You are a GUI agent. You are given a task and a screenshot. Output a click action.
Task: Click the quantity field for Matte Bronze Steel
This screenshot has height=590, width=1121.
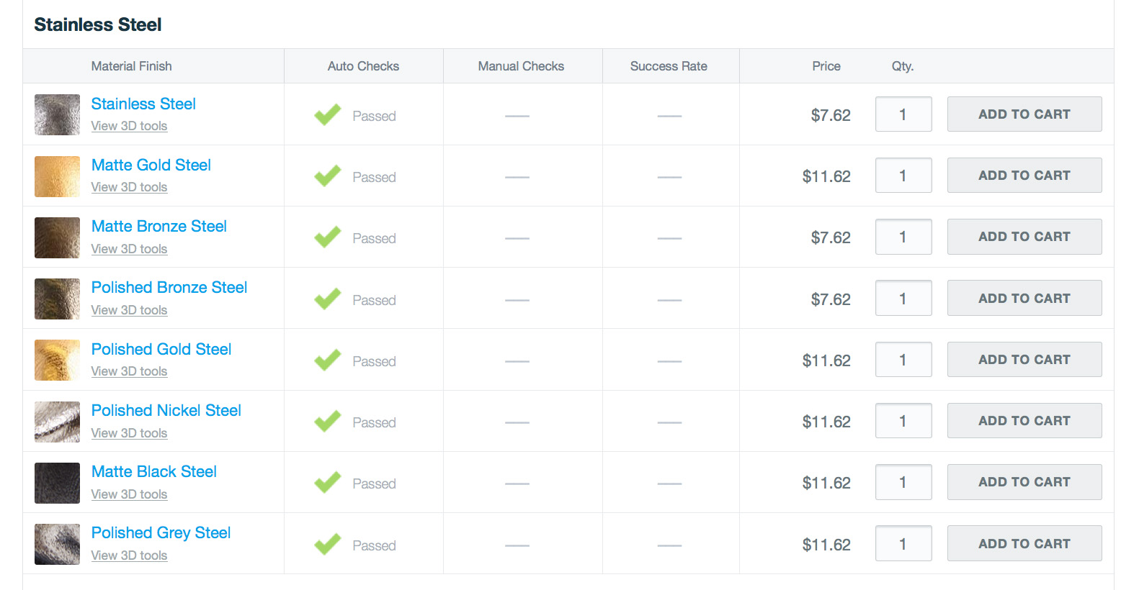(903, 237)
